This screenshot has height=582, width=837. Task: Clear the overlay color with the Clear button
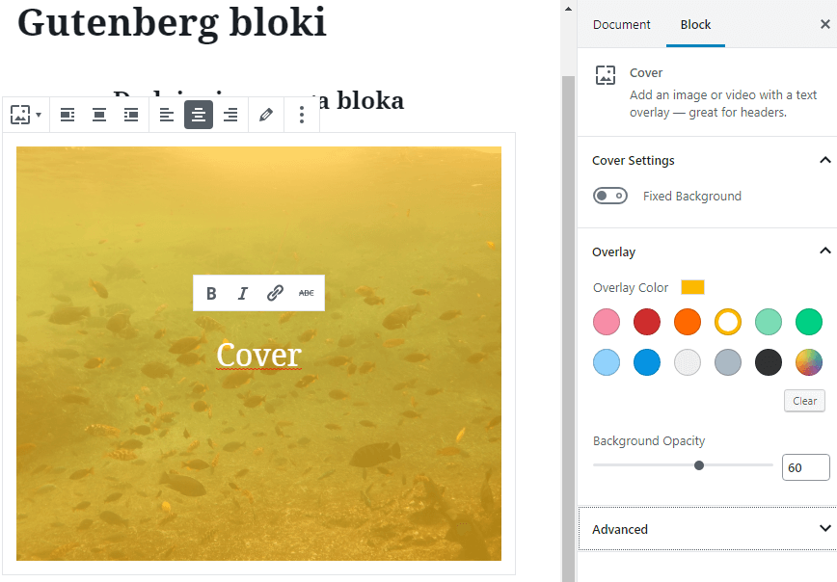[x=804, y=401]
